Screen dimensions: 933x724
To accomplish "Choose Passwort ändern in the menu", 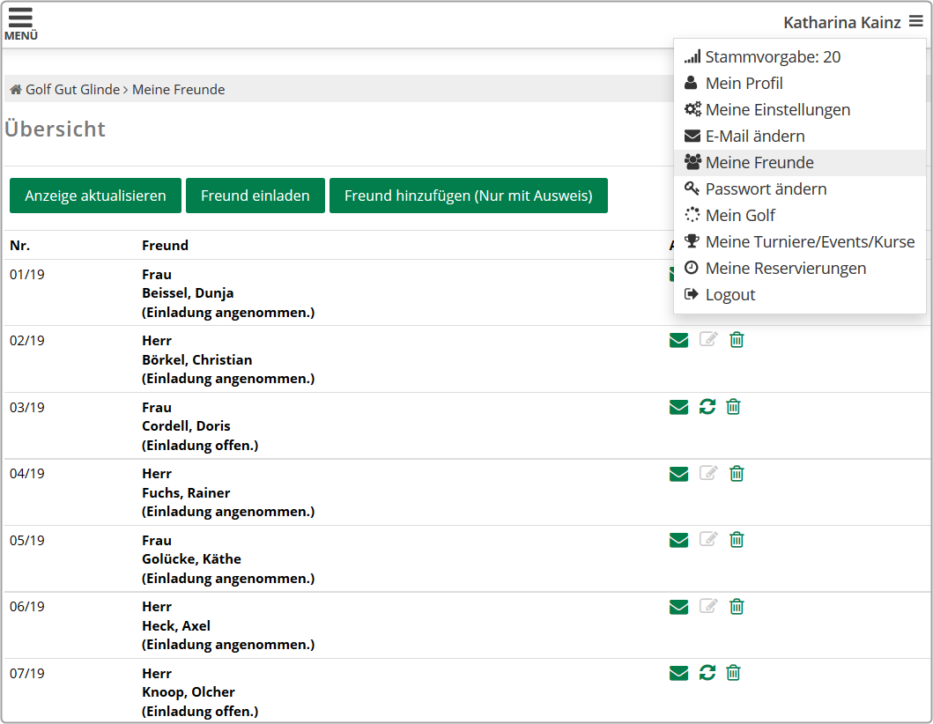I will tap(765, 189).
